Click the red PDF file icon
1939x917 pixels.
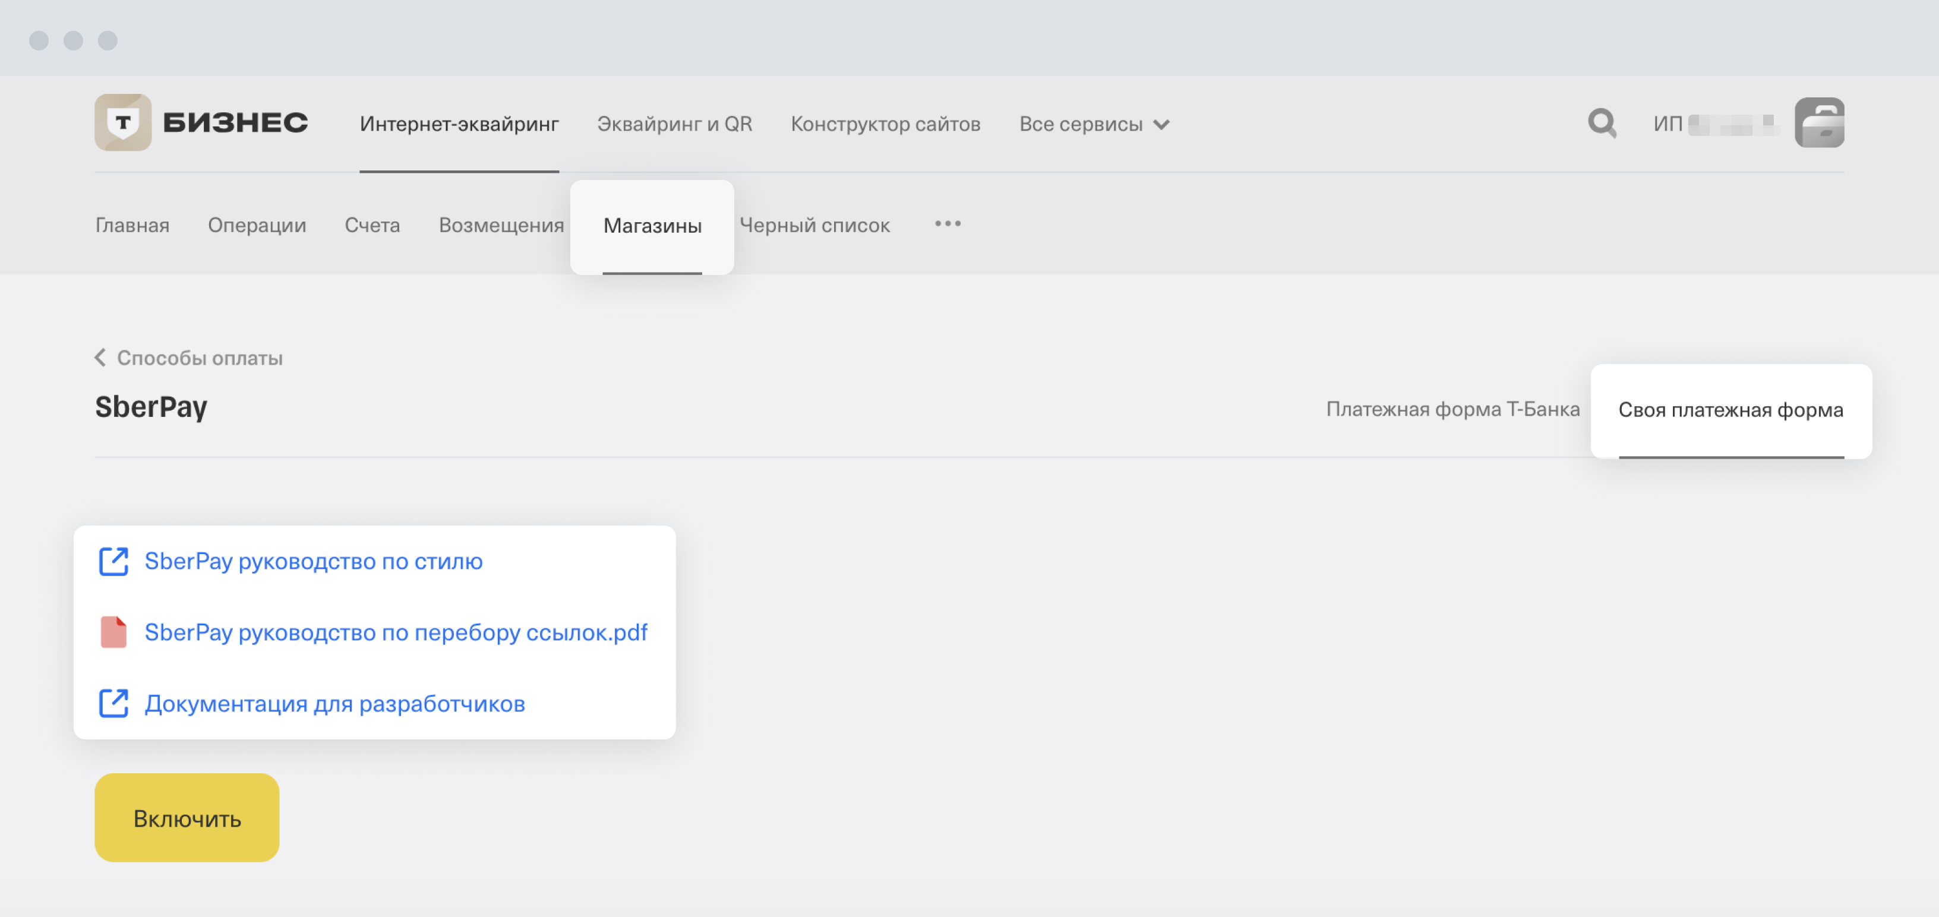pos(113,632)
